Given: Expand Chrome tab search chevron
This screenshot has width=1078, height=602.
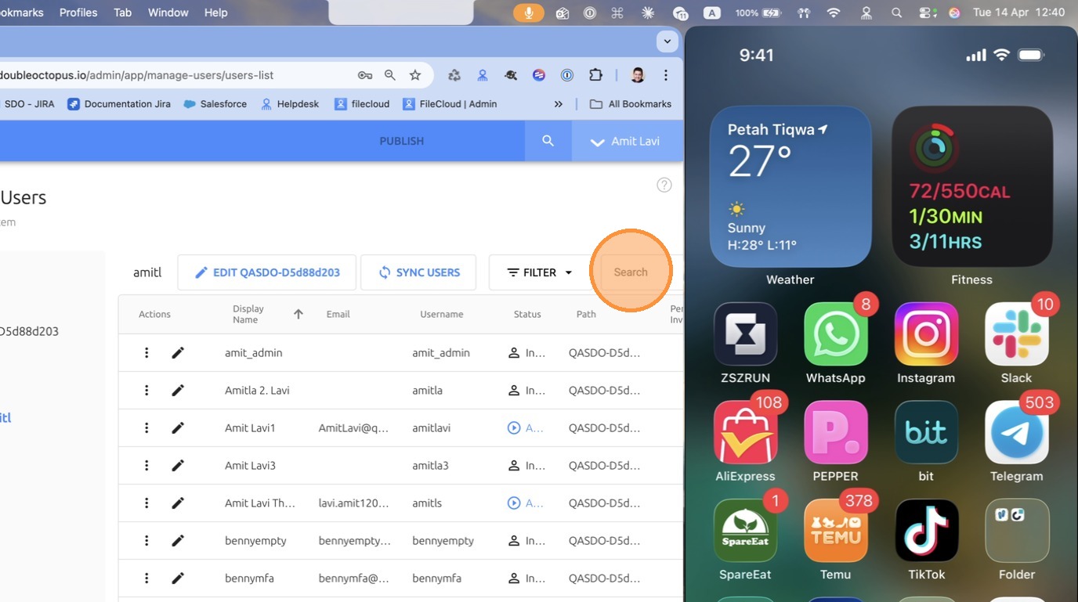Looking at the screenshot, I should pyautogui.click(x=667, y=41).
